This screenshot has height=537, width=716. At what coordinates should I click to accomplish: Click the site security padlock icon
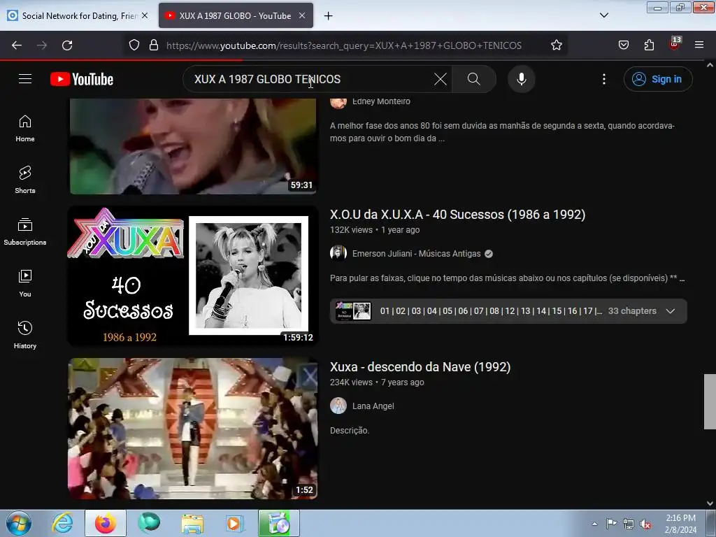pos(154,45)
